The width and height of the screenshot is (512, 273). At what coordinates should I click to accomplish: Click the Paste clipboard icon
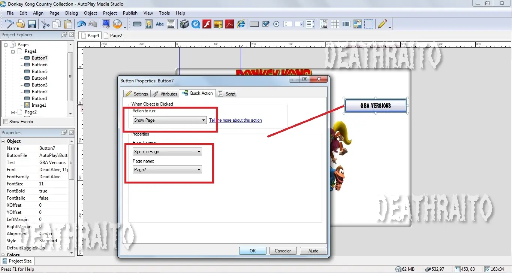point(68,24)
